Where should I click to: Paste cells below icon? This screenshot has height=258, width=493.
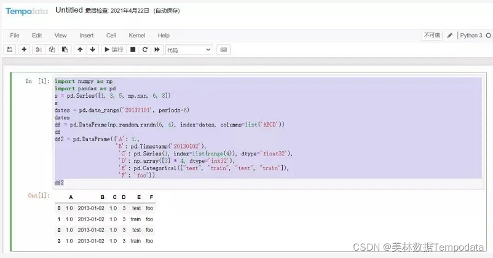coord(65,50)
